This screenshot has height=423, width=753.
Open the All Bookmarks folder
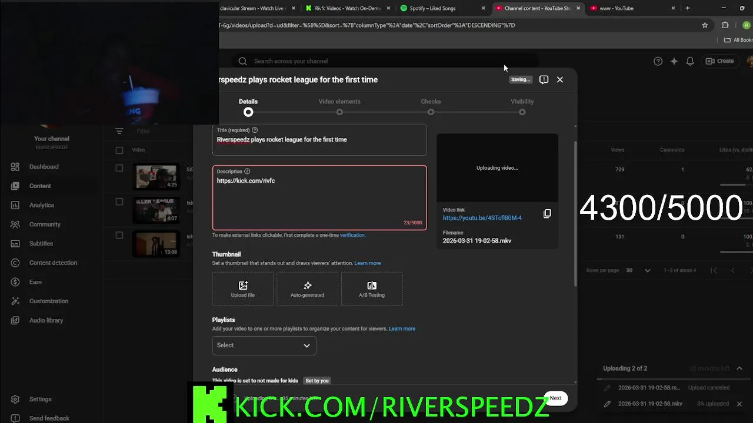tap(738, 40)
